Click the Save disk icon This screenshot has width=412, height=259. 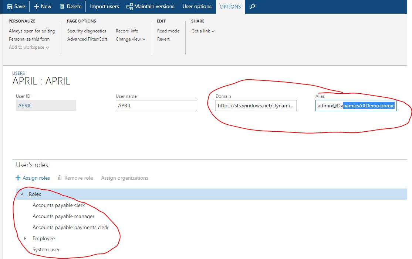click(10, 7)
